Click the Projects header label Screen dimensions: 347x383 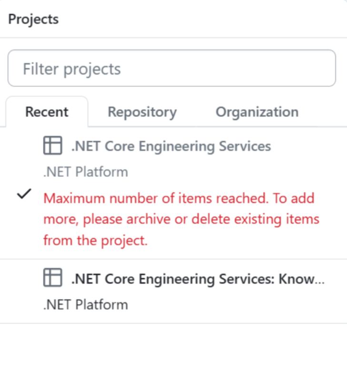point(33,20)
